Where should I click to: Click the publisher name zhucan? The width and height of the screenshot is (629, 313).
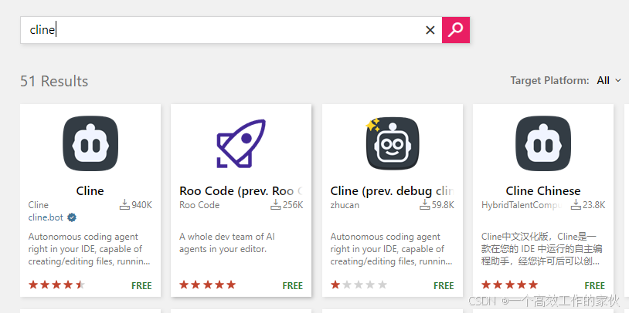345,205
